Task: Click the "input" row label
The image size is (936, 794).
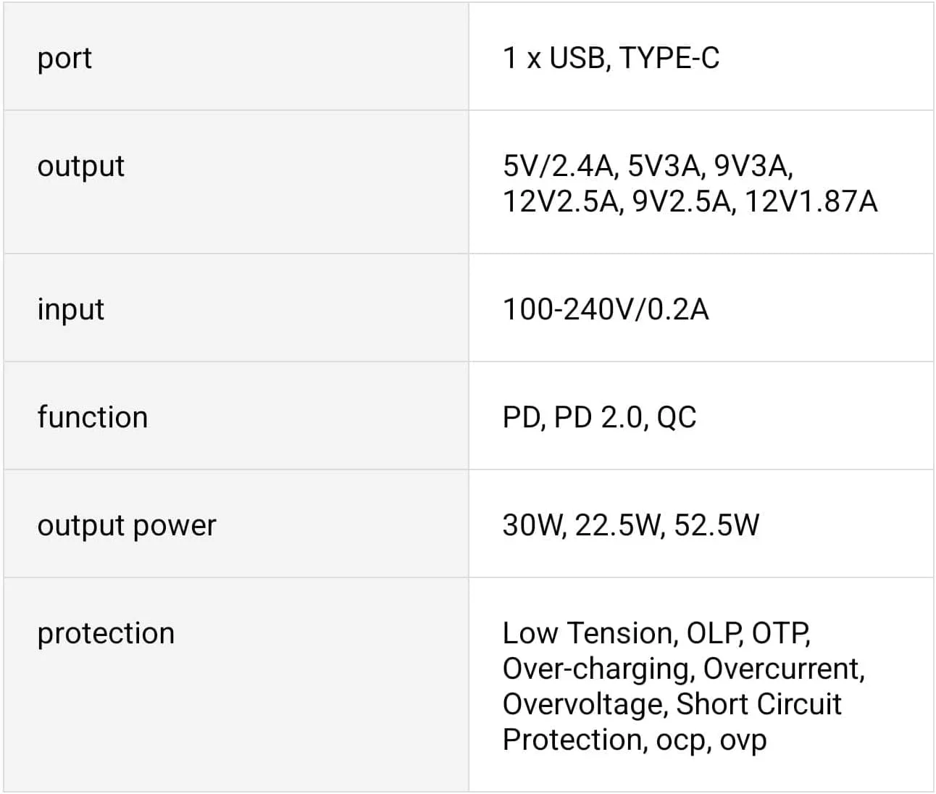Action: (x=70, y=310)
